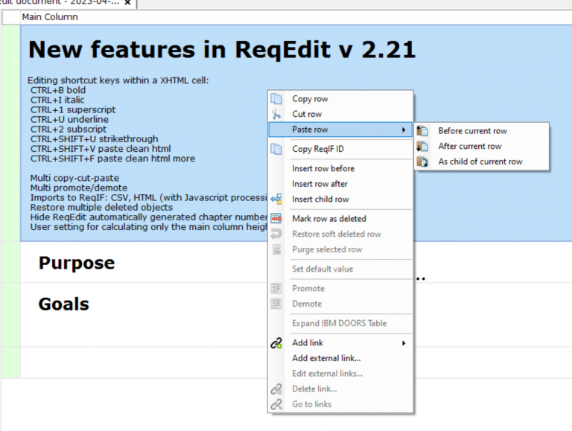The width and height of the screenshot is (572, 431).
Task: Click the Insert child row icon
Action: click(x=276, y=199)
